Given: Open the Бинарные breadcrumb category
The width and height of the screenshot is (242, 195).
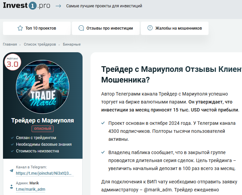Looking at the screenshot, I should pos(72,44).
